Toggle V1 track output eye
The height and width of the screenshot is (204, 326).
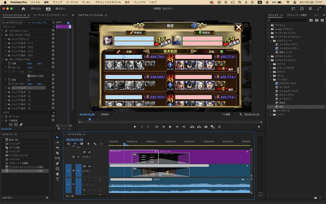[89, 166]
